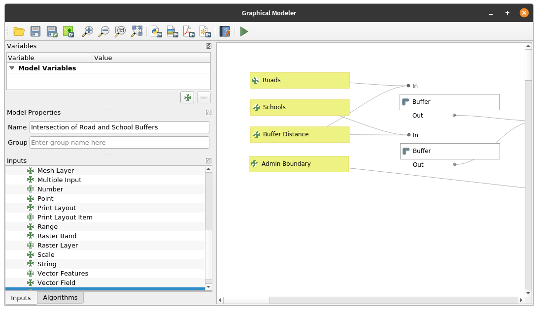Select Raster Layer in the Inputs list
Screen dimensions: 538x310
58,246
